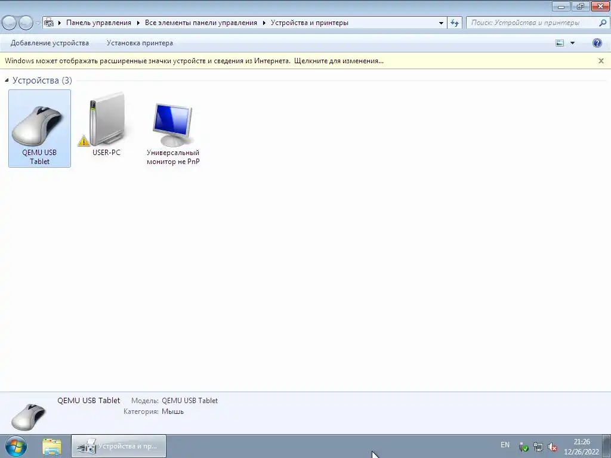
Task: Open the view options dropdown arrow
Action: pyautogui.click(x=572, y=43)
